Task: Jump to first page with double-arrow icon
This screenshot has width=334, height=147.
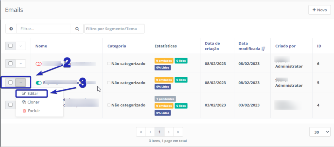Action: tap(141, 132)
